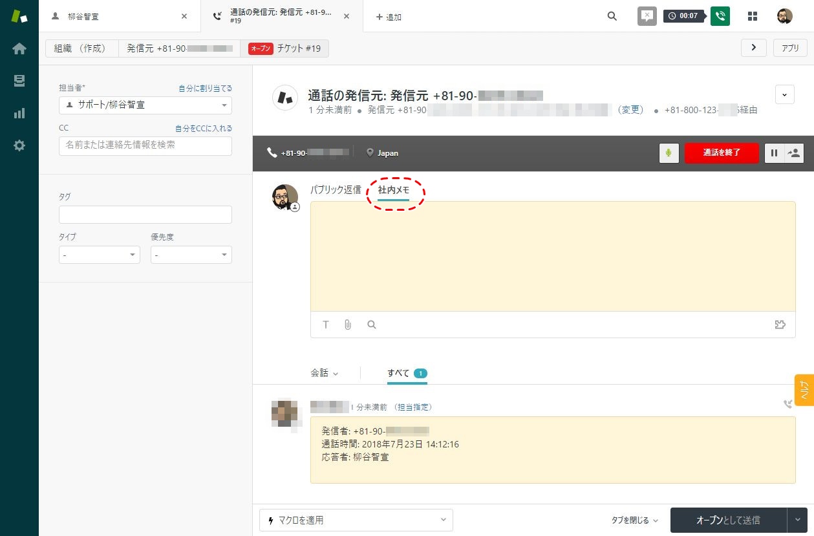Click the 自分をCCに入れる link
This screenshot has height=536, width=814.
point(204,129)
